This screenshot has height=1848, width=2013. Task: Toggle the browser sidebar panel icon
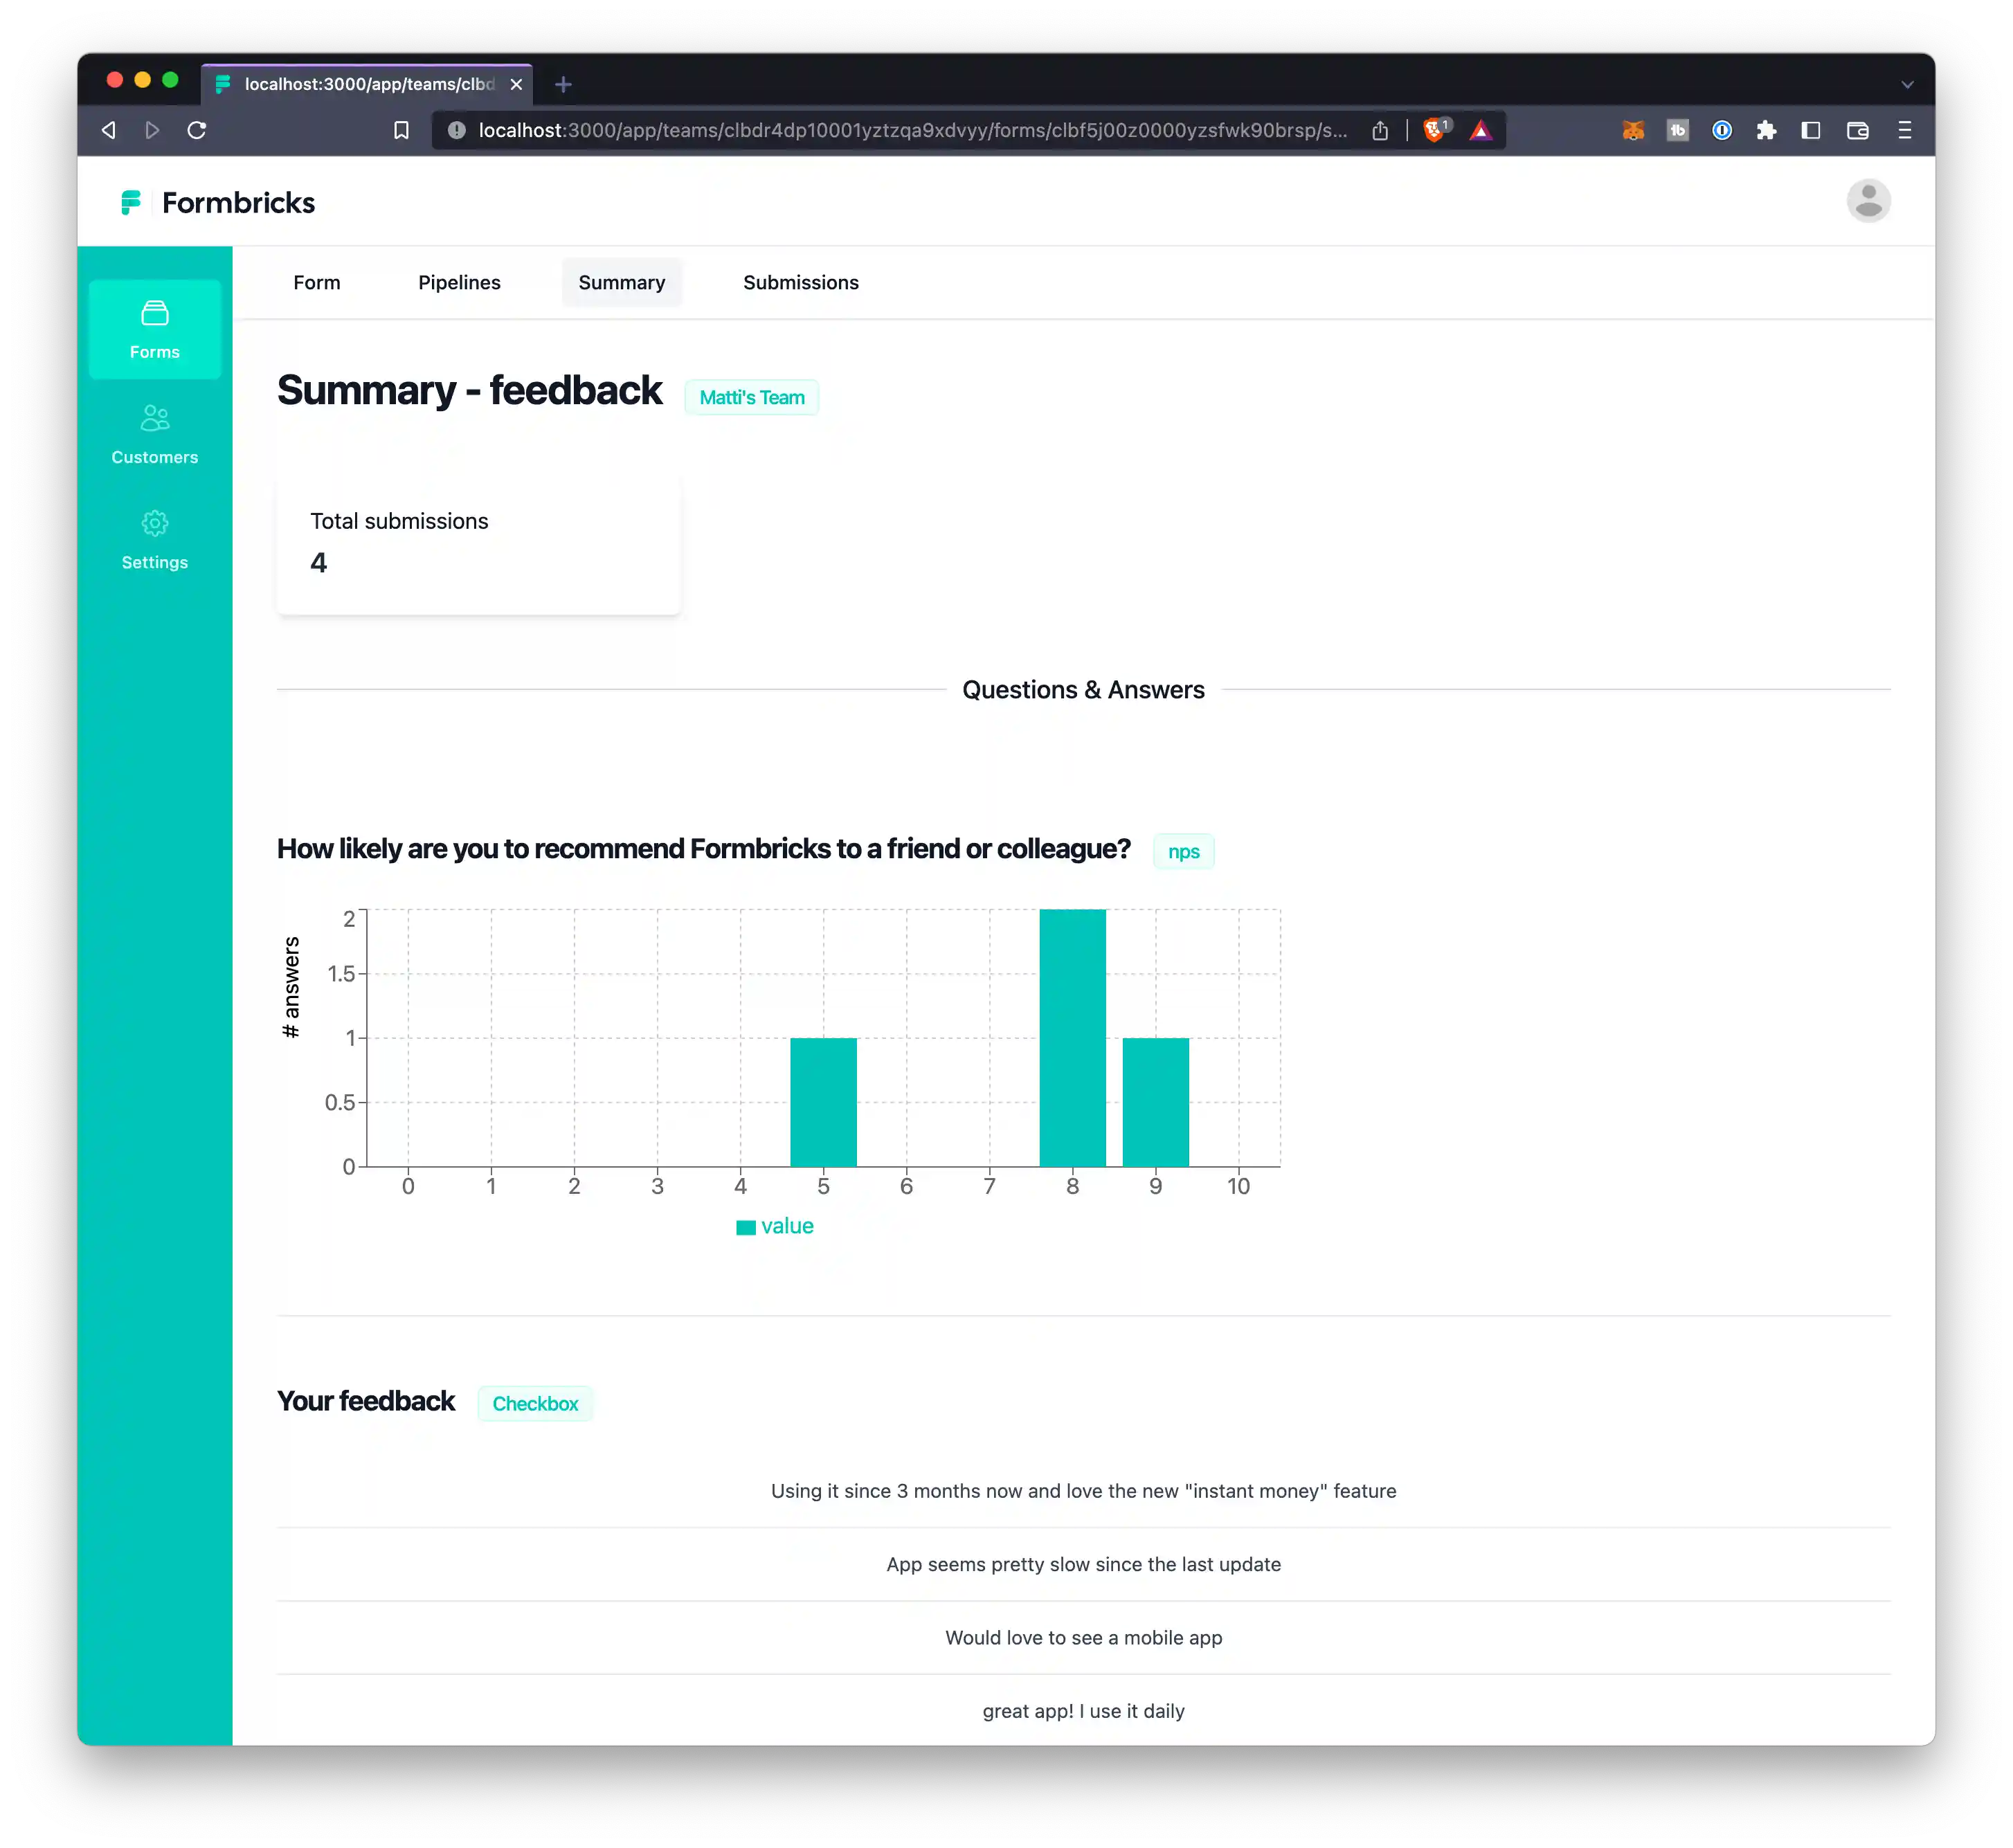pos(1810,130)
